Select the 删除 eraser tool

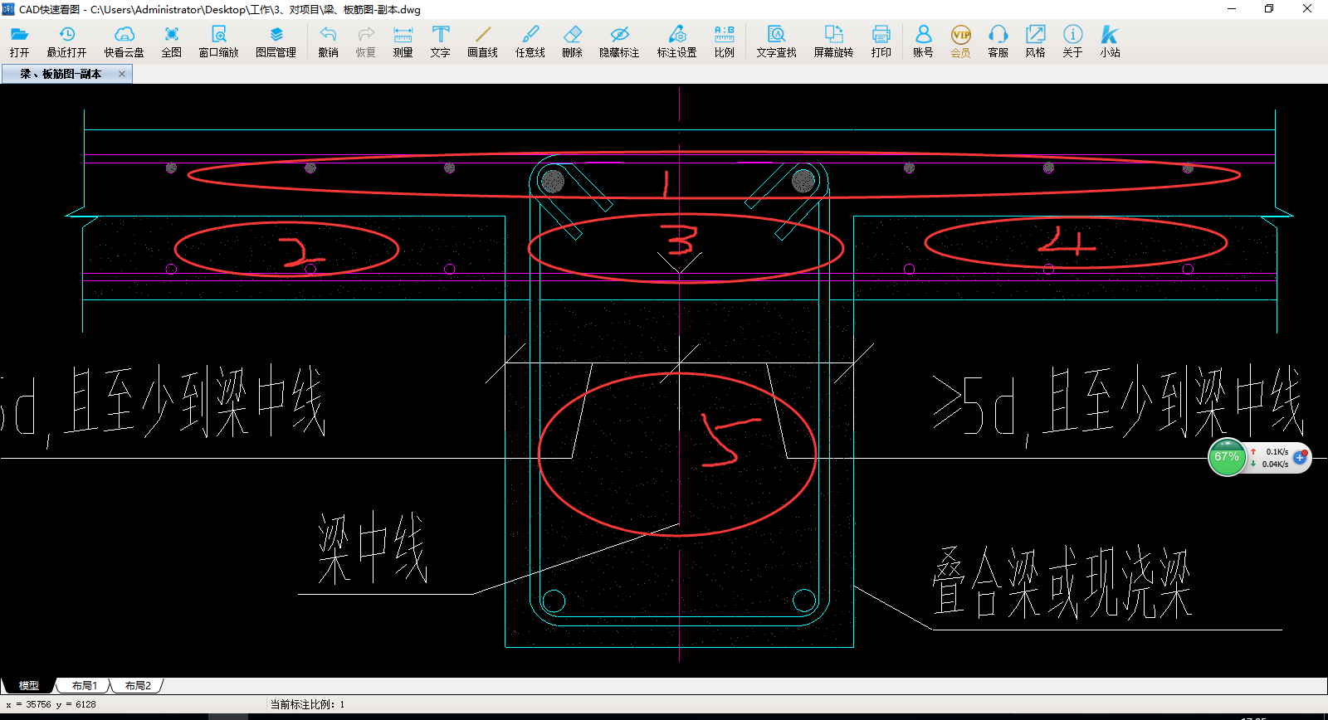(x=572, y=41)
